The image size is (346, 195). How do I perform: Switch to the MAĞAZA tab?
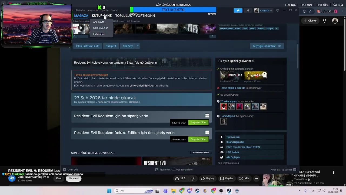81,15
